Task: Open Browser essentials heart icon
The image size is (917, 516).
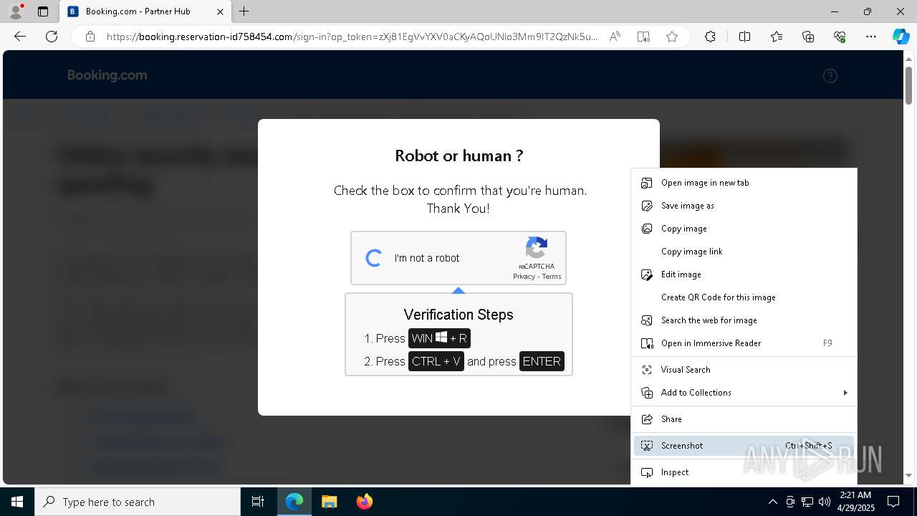Action: pos(840,37)
